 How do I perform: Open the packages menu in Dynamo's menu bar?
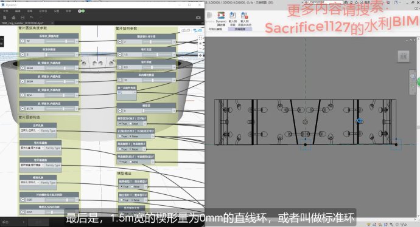point(43,11)
